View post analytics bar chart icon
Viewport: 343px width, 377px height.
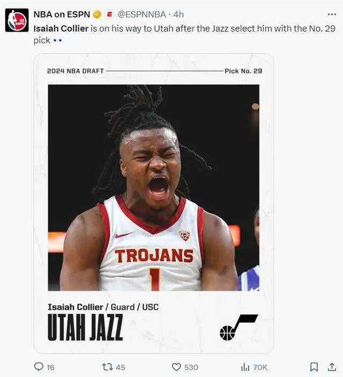[x=245, y=367]
